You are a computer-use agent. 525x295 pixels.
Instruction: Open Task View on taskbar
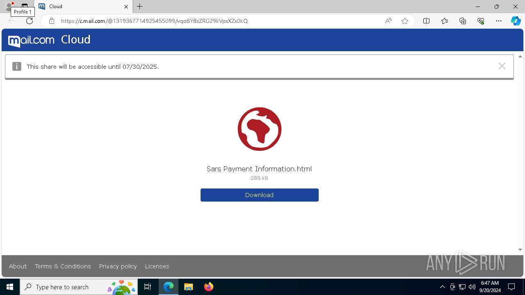148,287
